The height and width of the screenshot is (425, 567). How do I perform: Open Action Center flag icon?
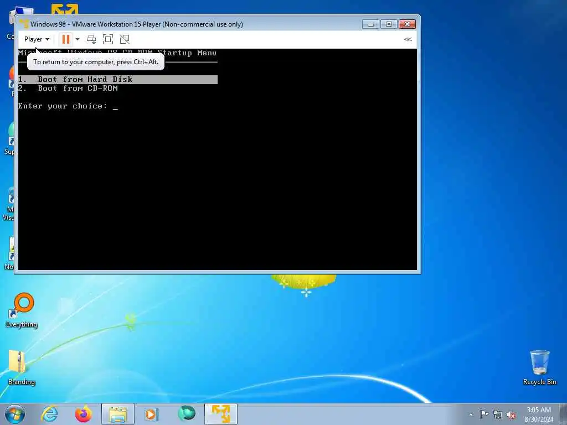pyautogui.click(x=484, y=414)
